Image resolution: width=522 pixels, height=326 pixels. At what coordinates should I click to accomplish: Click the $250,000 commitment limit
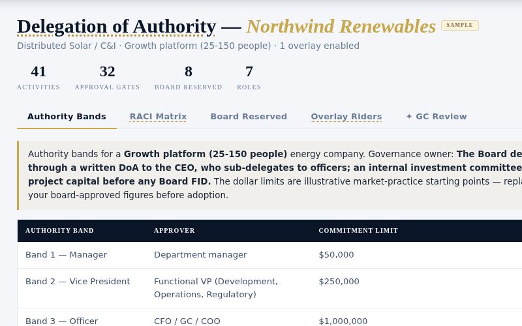[339, 282]
